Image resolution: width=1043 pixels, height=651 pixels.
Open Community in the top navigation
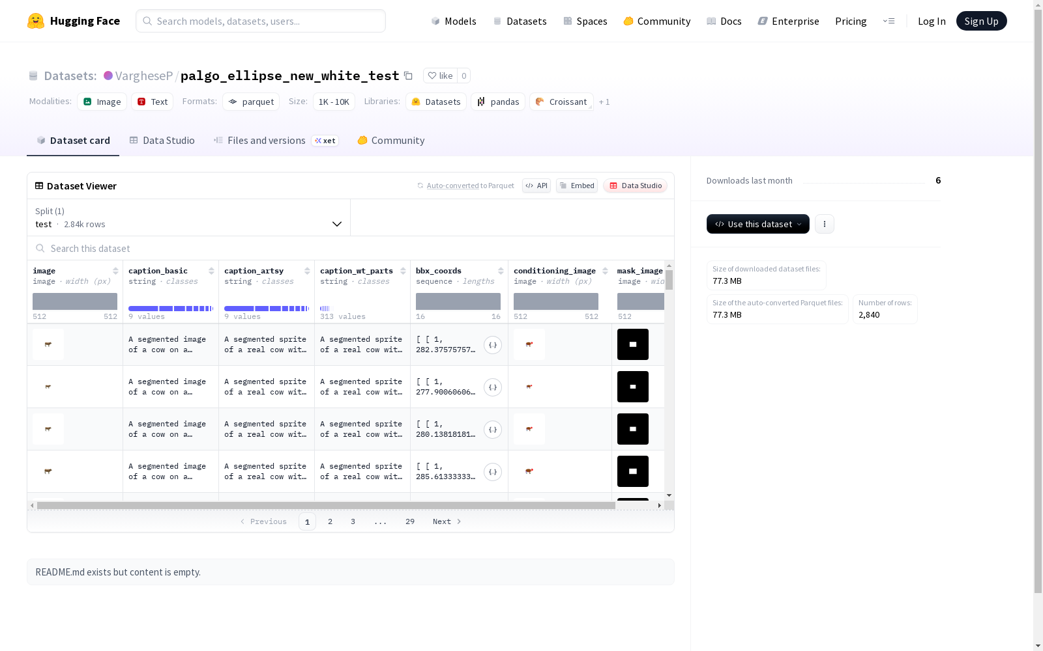657,21
